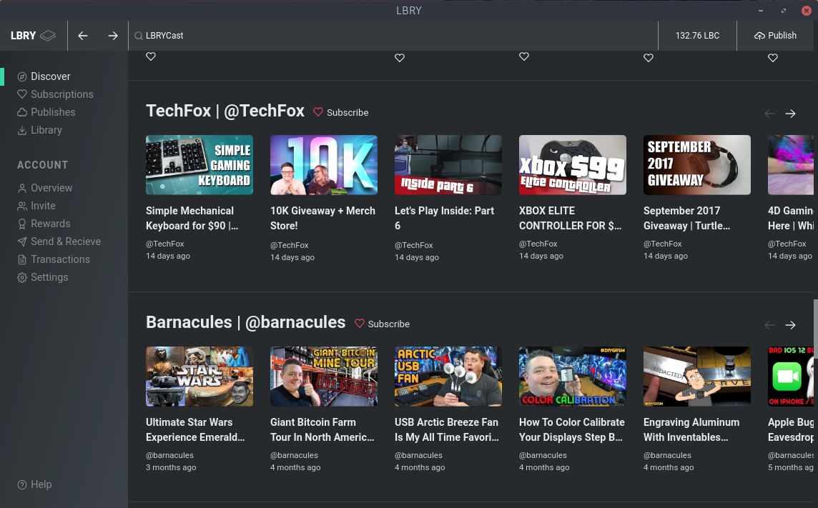Click the Invite people icon
The height and width of the screenshot is (508, 818).
click(22, 206)
